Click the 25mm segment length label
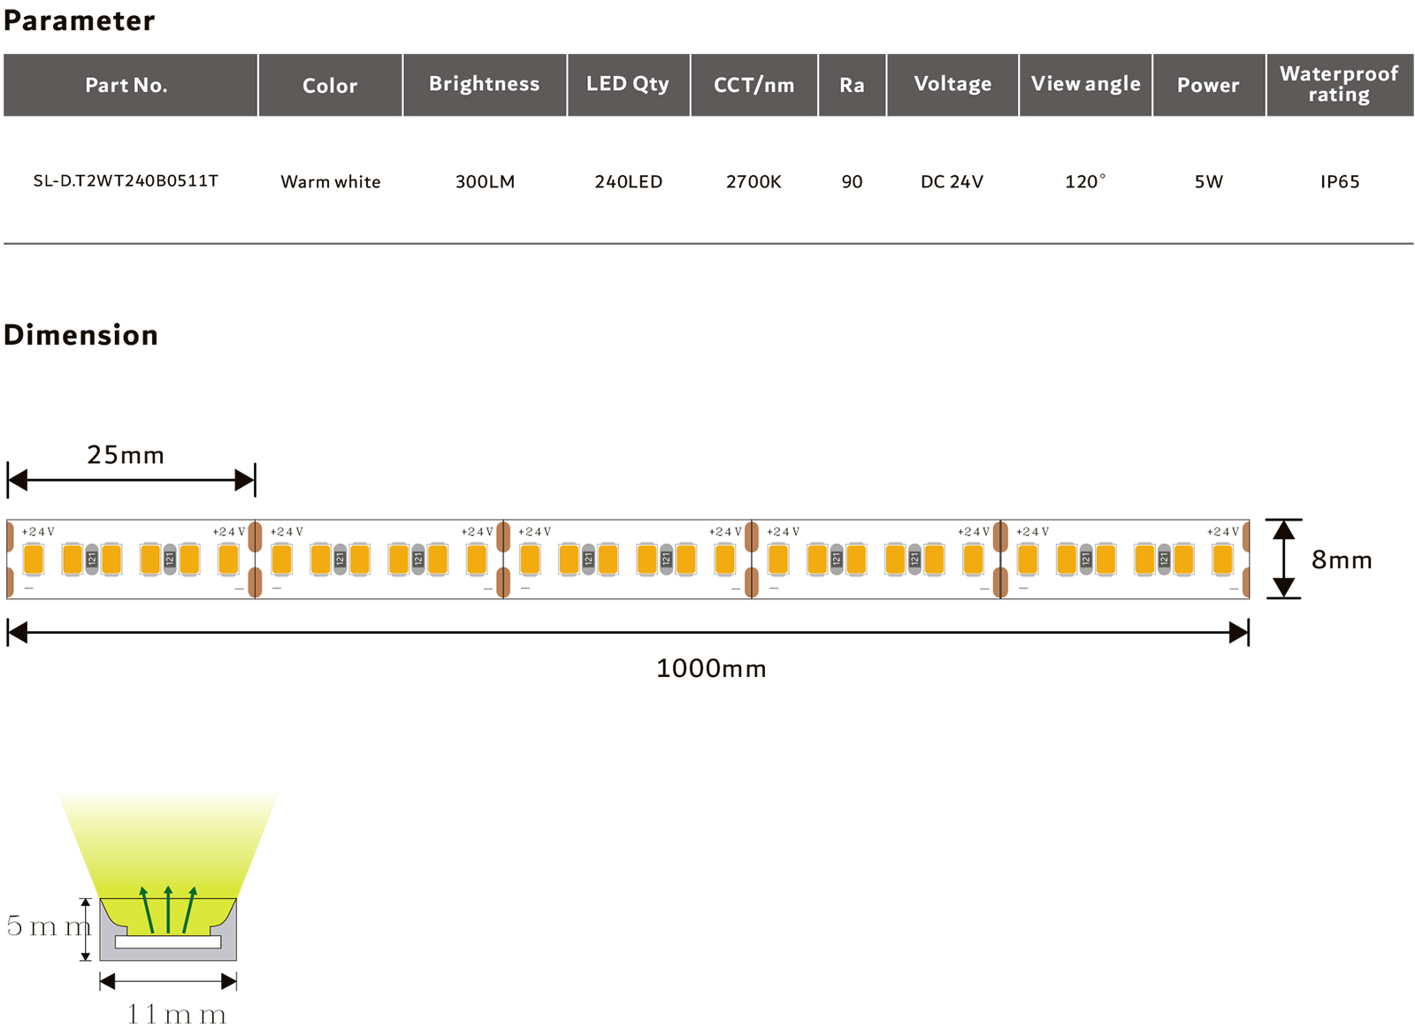The height and width of the screenshot is (1028, 1415). [126, 455]
